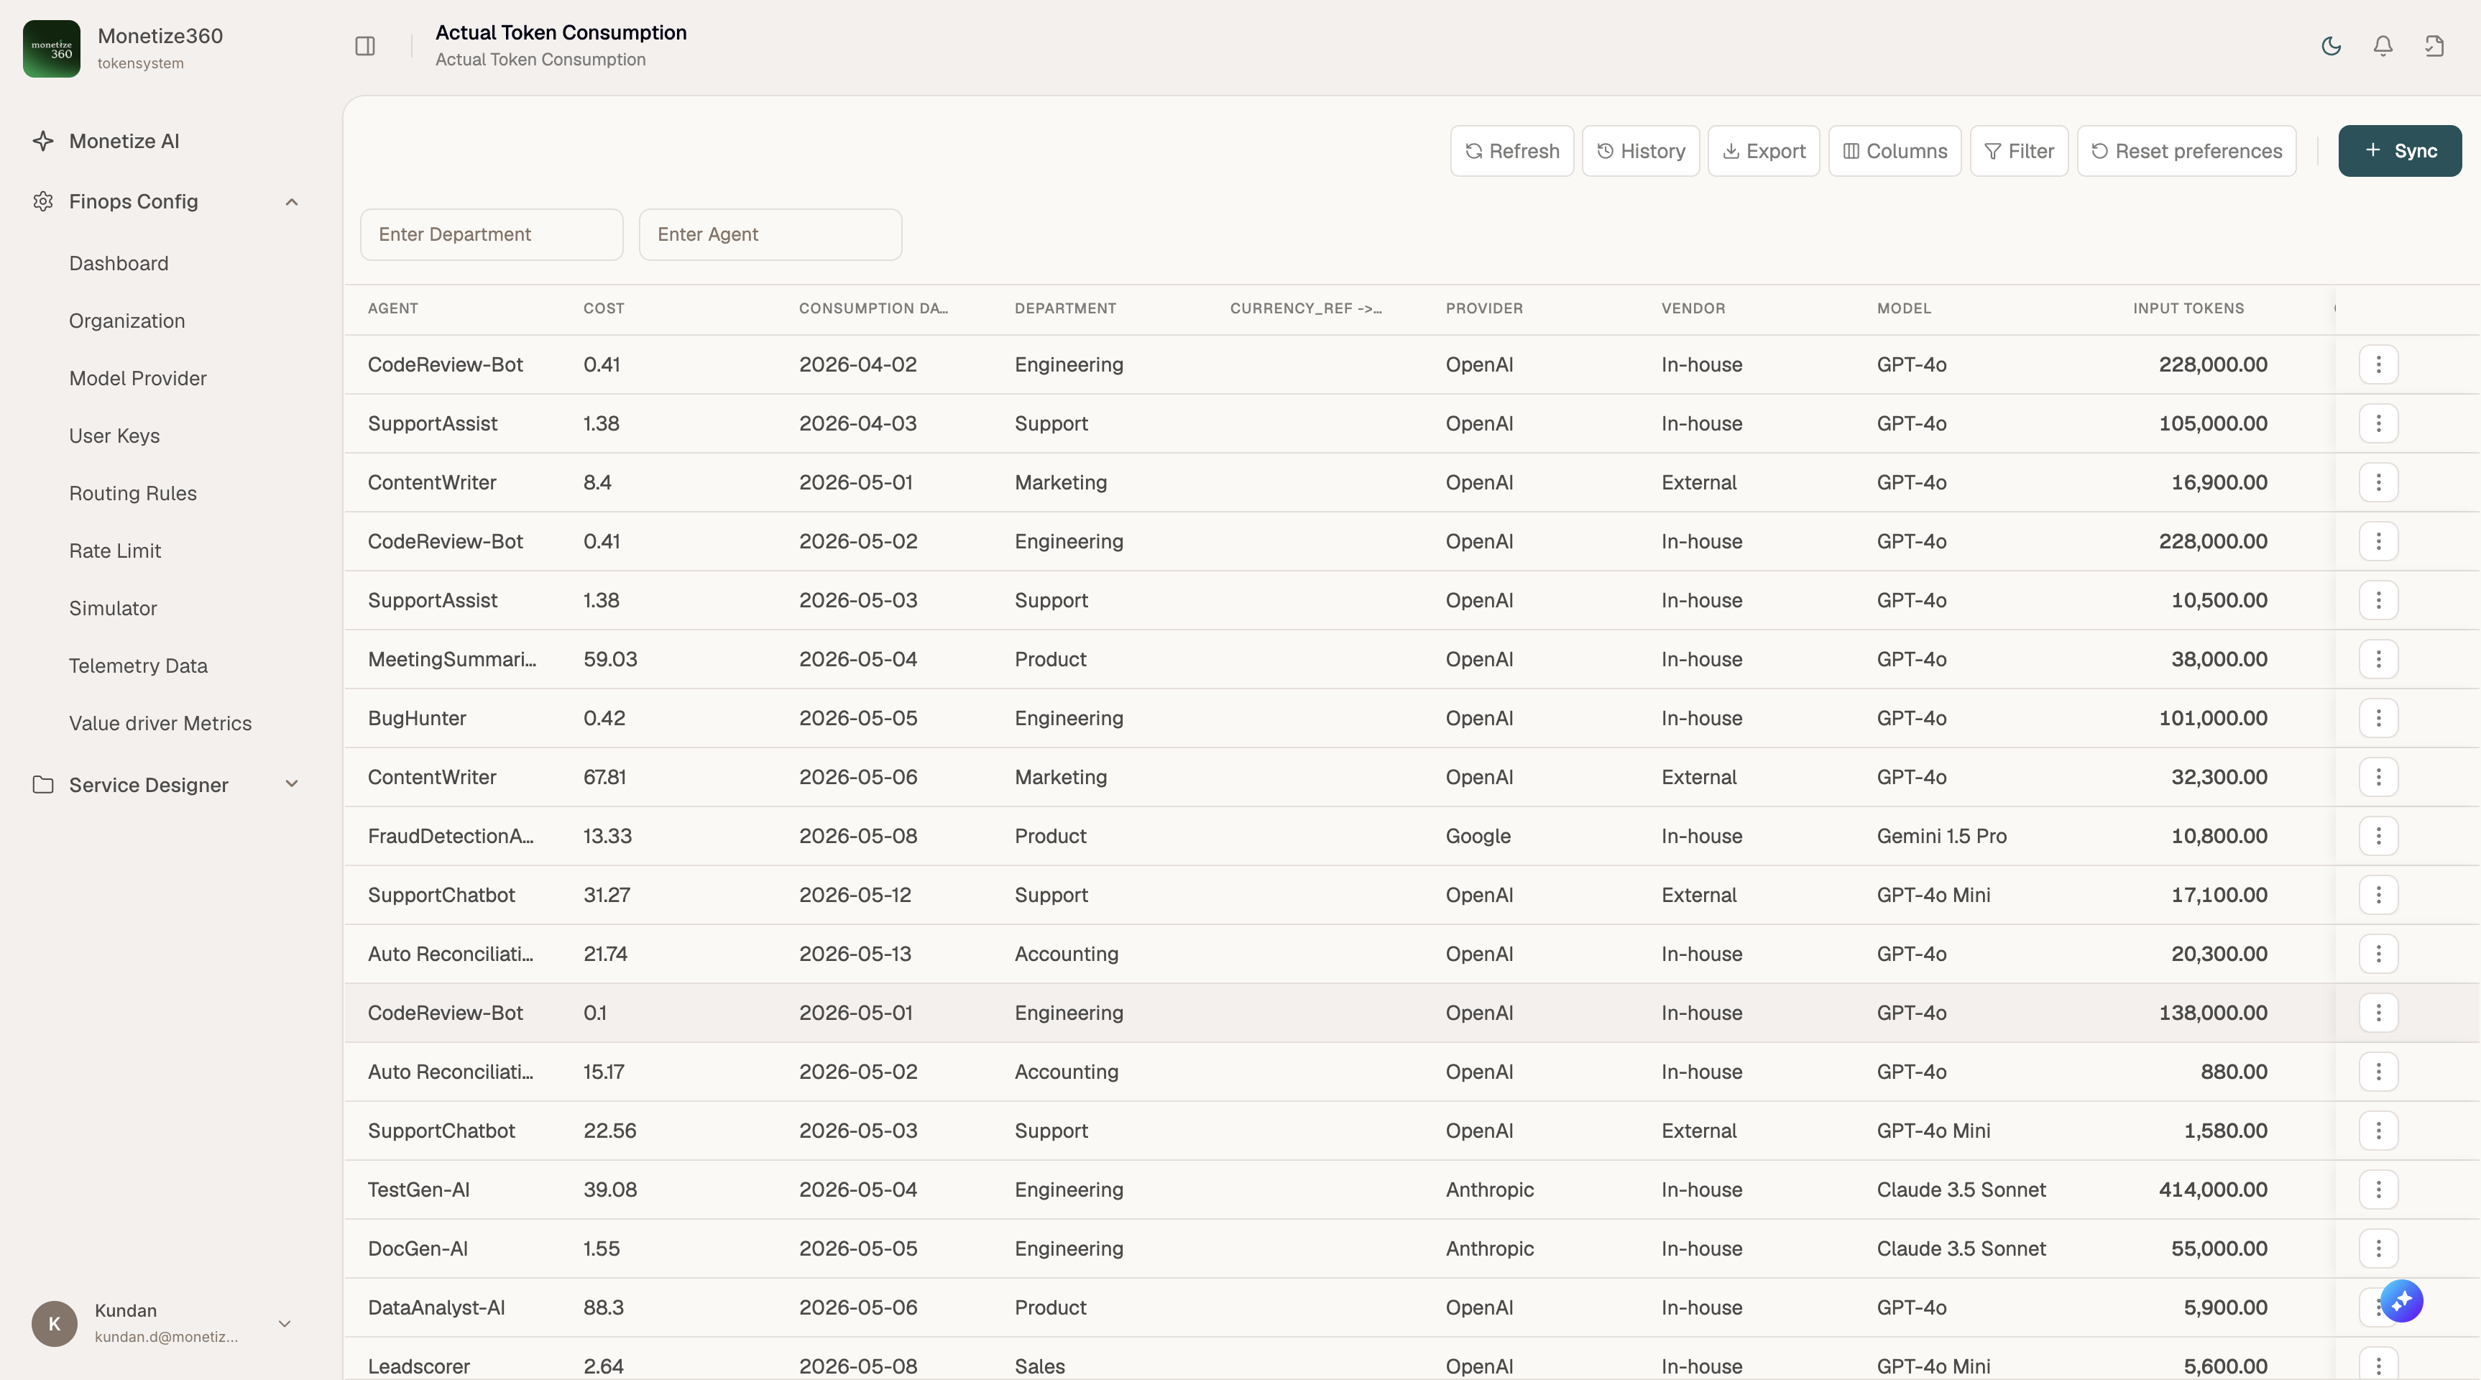Click the 'Google' provider cell
The image size is (2481, 1380).
tap(1478, 836)
